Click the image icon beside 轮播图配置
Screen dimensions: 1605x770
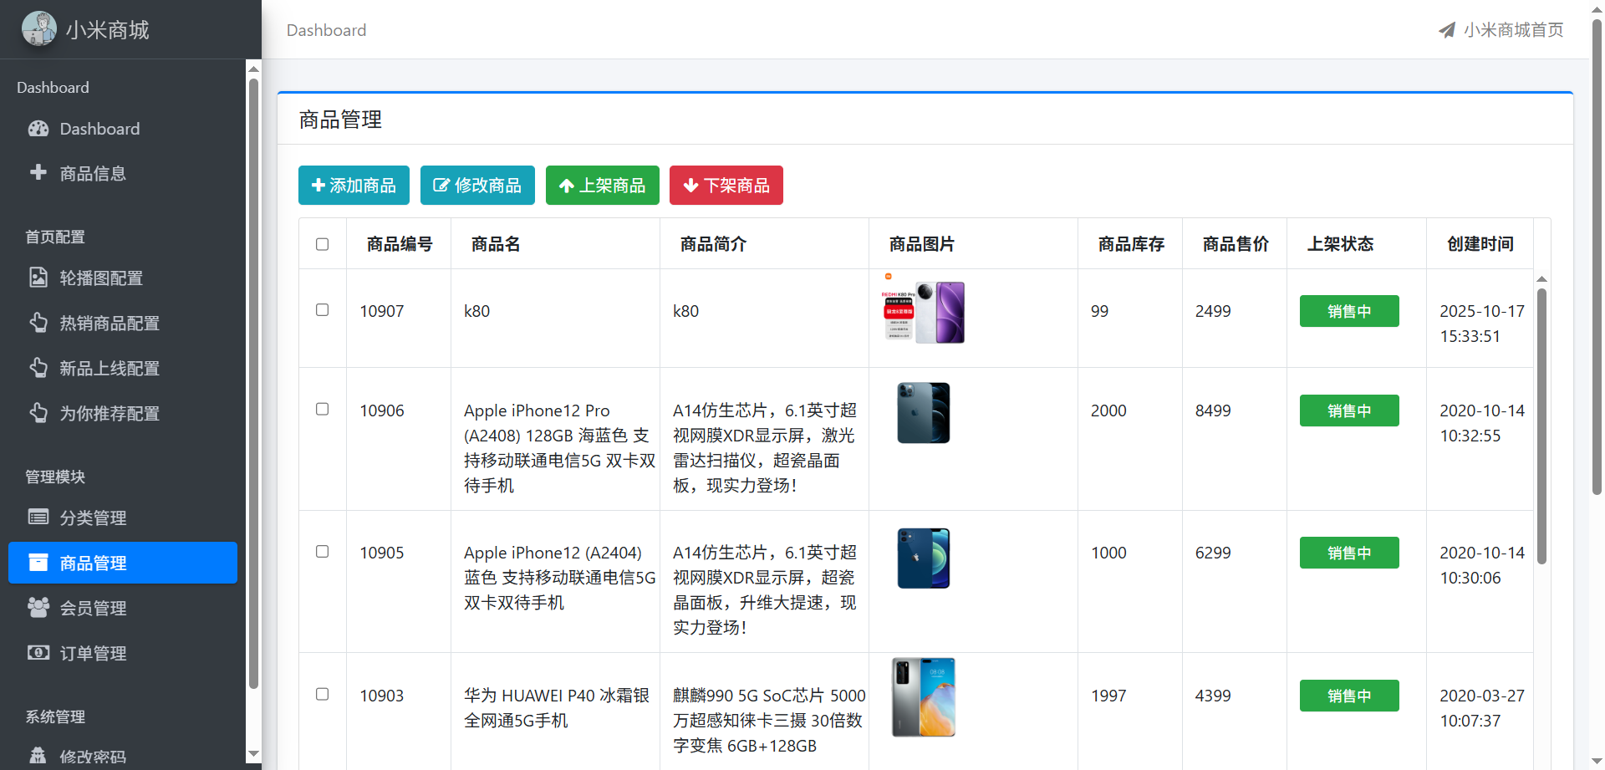[x=38, y=277]
